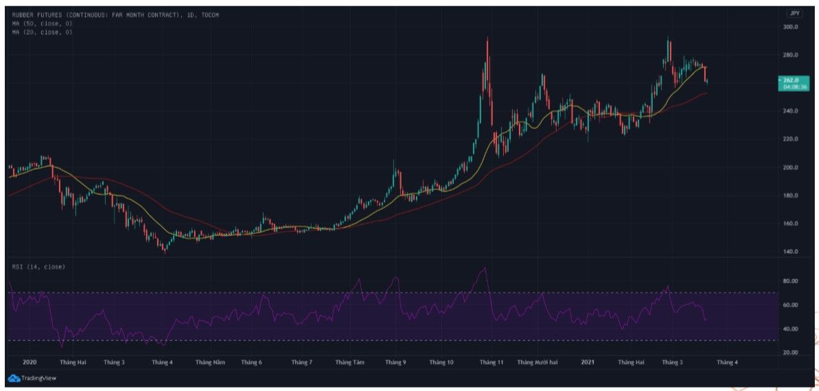Click Tháng Mười hai on the time axis

[x=538, y=362]
